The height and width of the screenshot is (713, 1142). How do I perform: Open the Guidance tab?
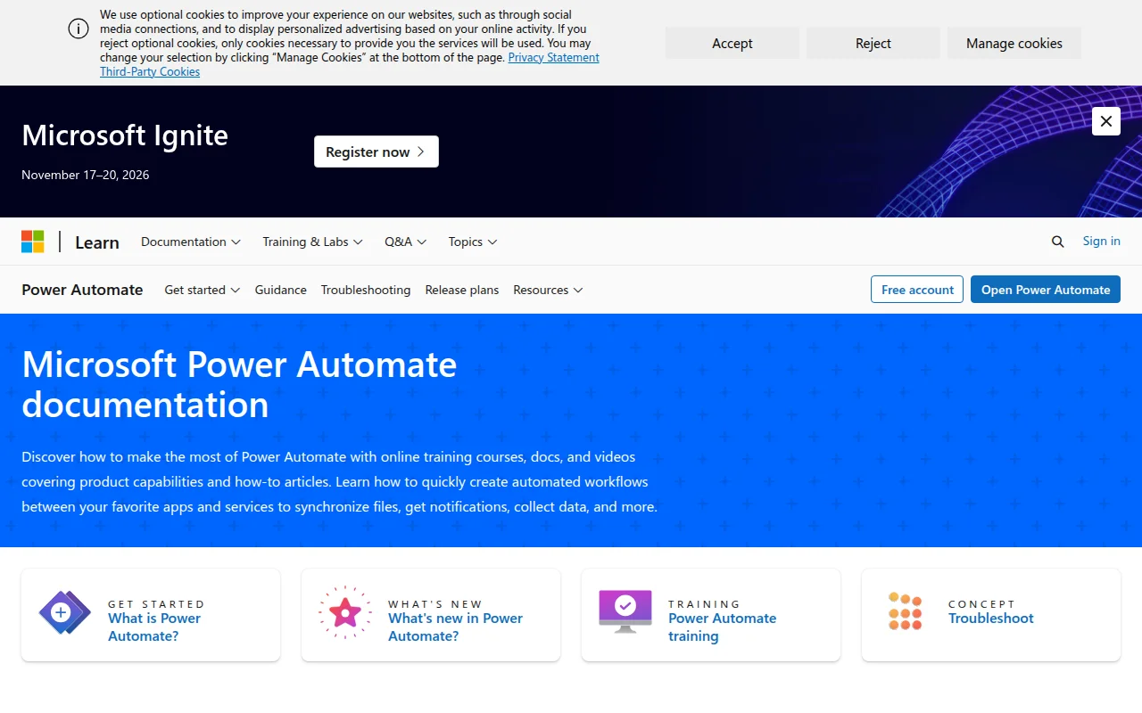(281, 290)
